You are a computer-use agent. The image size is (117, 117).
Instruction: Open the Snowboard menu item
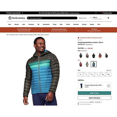tap(46, 24)
